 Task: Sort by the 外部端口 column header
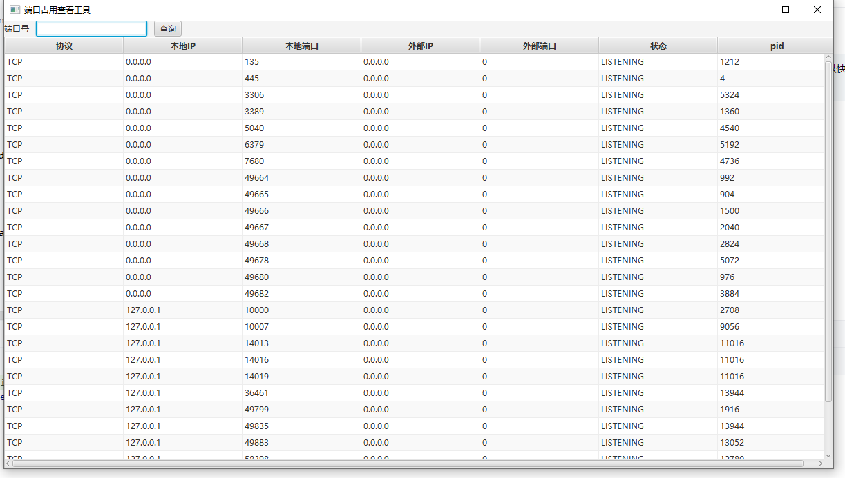pos(540,46)
